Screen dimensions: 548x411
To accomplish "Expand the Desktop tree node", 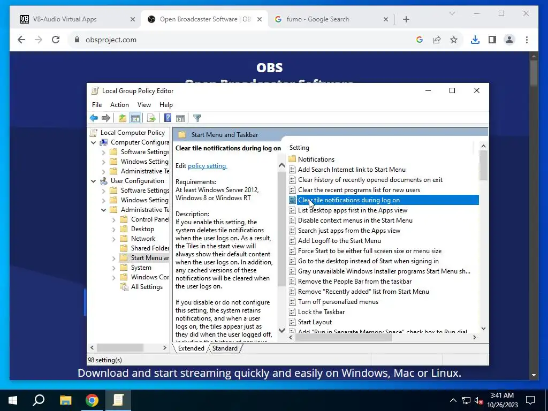I will coord(113,230).
